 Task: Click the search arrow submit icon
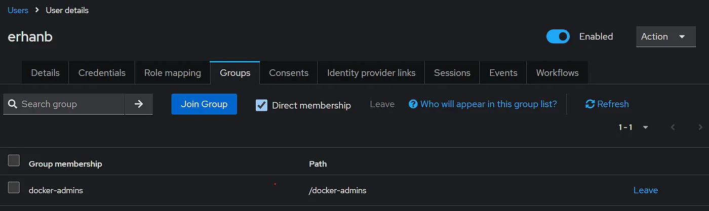pos(139,104)
